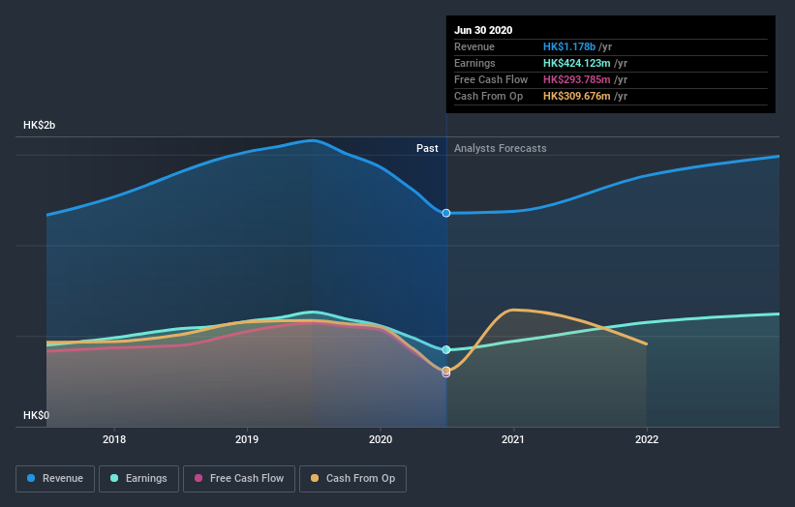This screenshot has width=795, height=507.
Task: Click the 2019 x-axis label
Action: (247, 439)
